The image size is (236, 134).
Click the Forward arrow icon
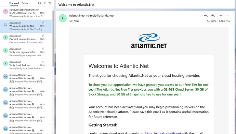pos(220,16)
